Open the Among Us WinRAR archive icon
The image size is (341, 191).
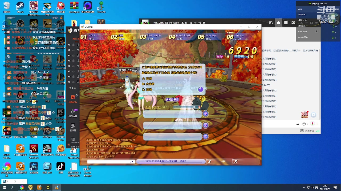74,7
